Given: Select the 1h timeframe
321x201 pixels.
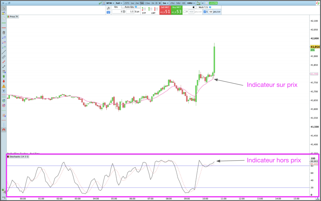Looking at the screenshot, I should tap(152, 3).
